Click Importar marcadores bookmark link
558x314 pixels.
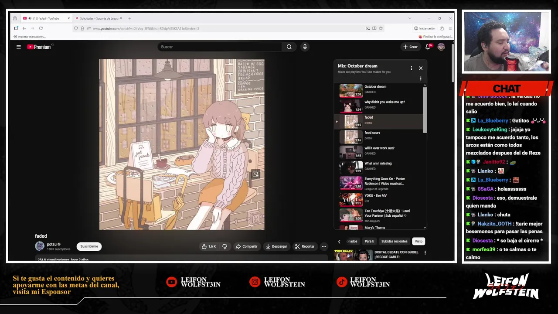29,37
